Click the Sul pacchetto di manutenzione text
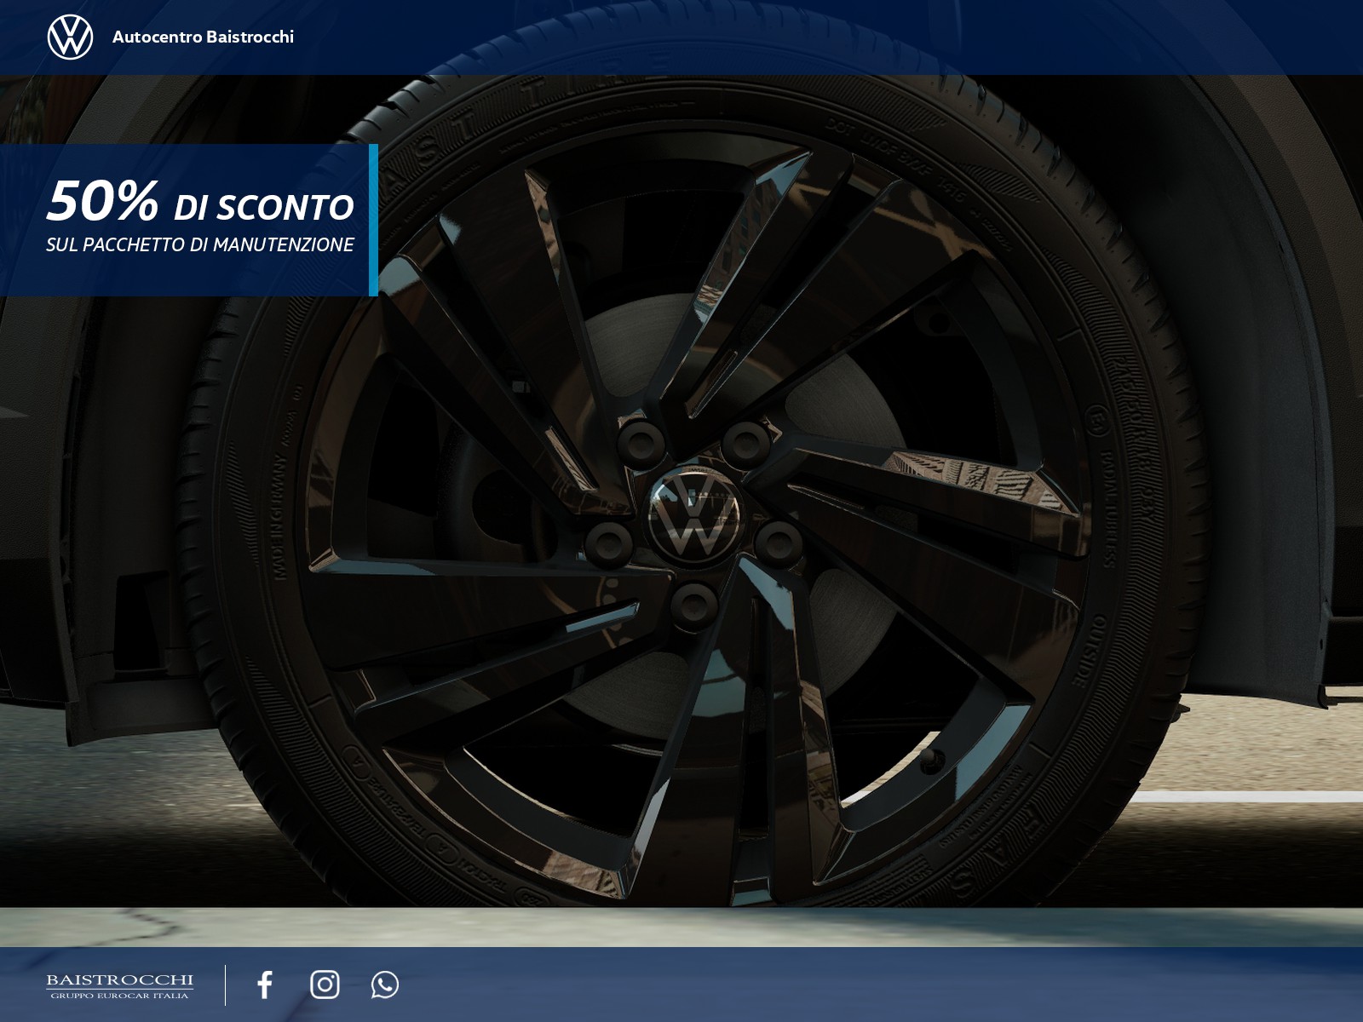Viewport: 1363px width, 1022px height. pyautogui.click(x=200, y=244)
